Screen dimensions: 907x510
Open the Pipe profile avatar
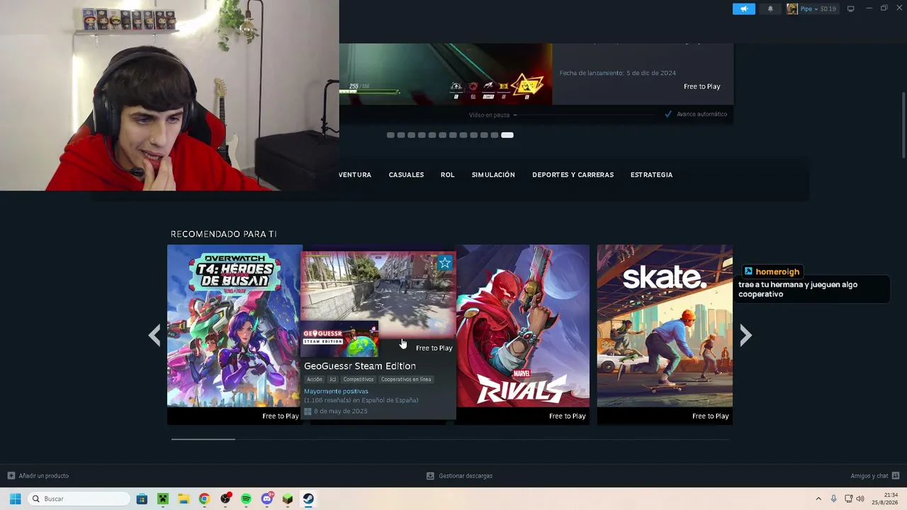792,8
